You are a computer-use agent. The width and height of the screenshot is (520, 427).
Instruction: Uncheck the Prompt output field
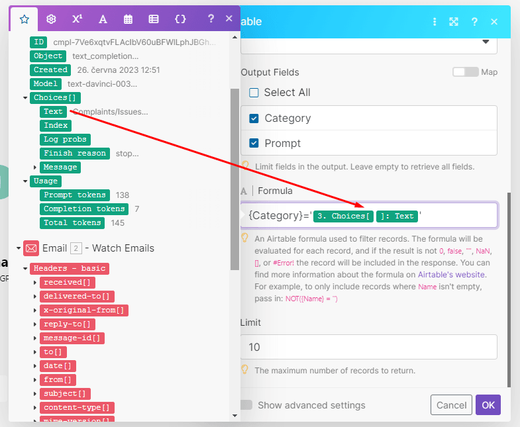point(254,144)
